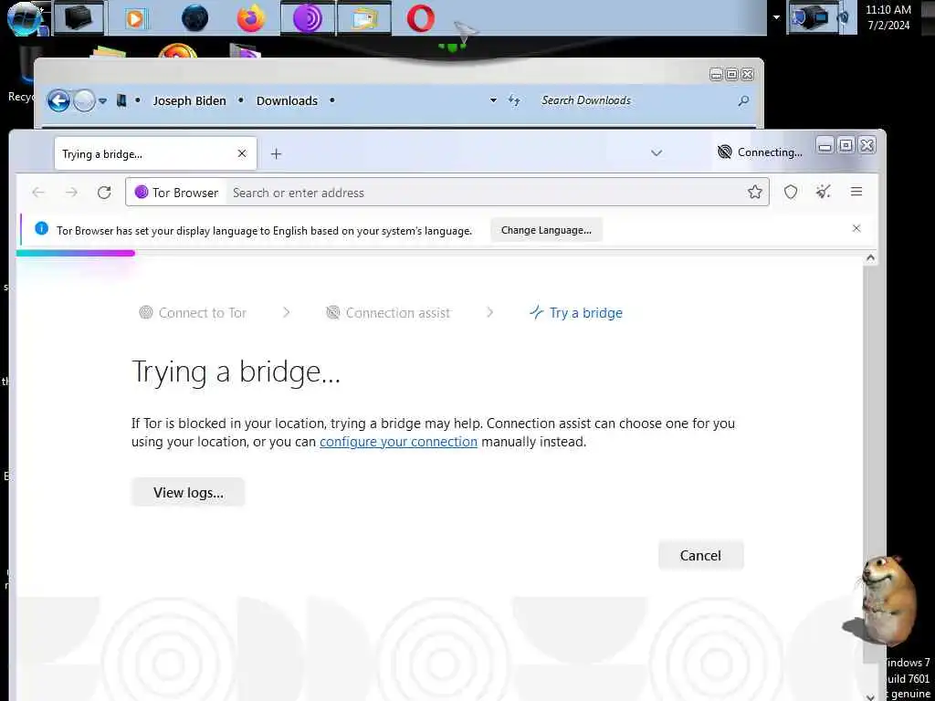
Task: Click the New Identity broom icon
Action: [x=824, y=192]
